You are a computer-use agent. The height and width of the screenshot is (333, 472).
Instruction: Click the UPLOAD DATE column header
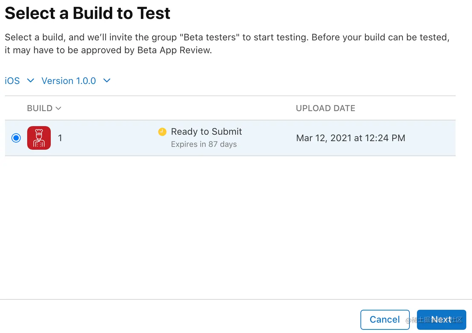325,108
